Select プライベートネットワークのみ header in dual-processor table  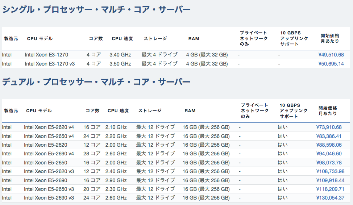pos(255,111)
